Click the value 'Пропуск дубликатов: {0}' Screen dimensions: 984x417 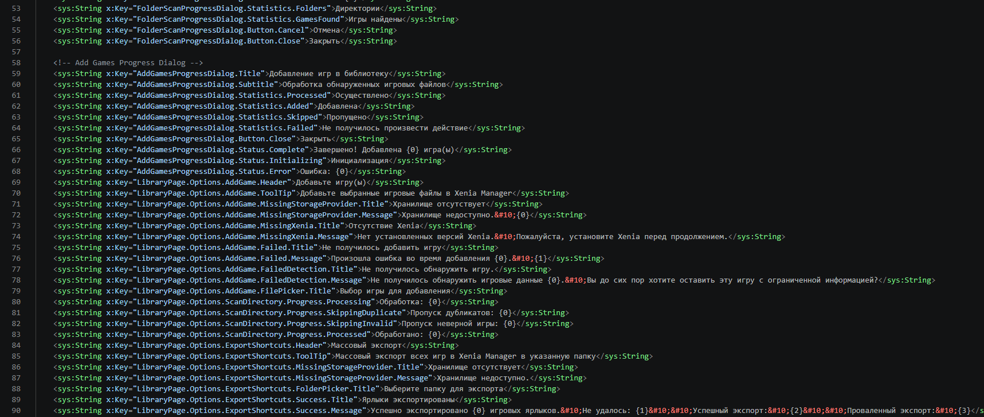pyautogui.click(x=461, y=313)
